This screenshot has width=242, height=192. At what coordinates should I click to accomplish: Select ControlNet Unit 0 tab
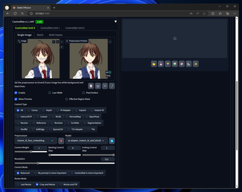tap(25, 28)
